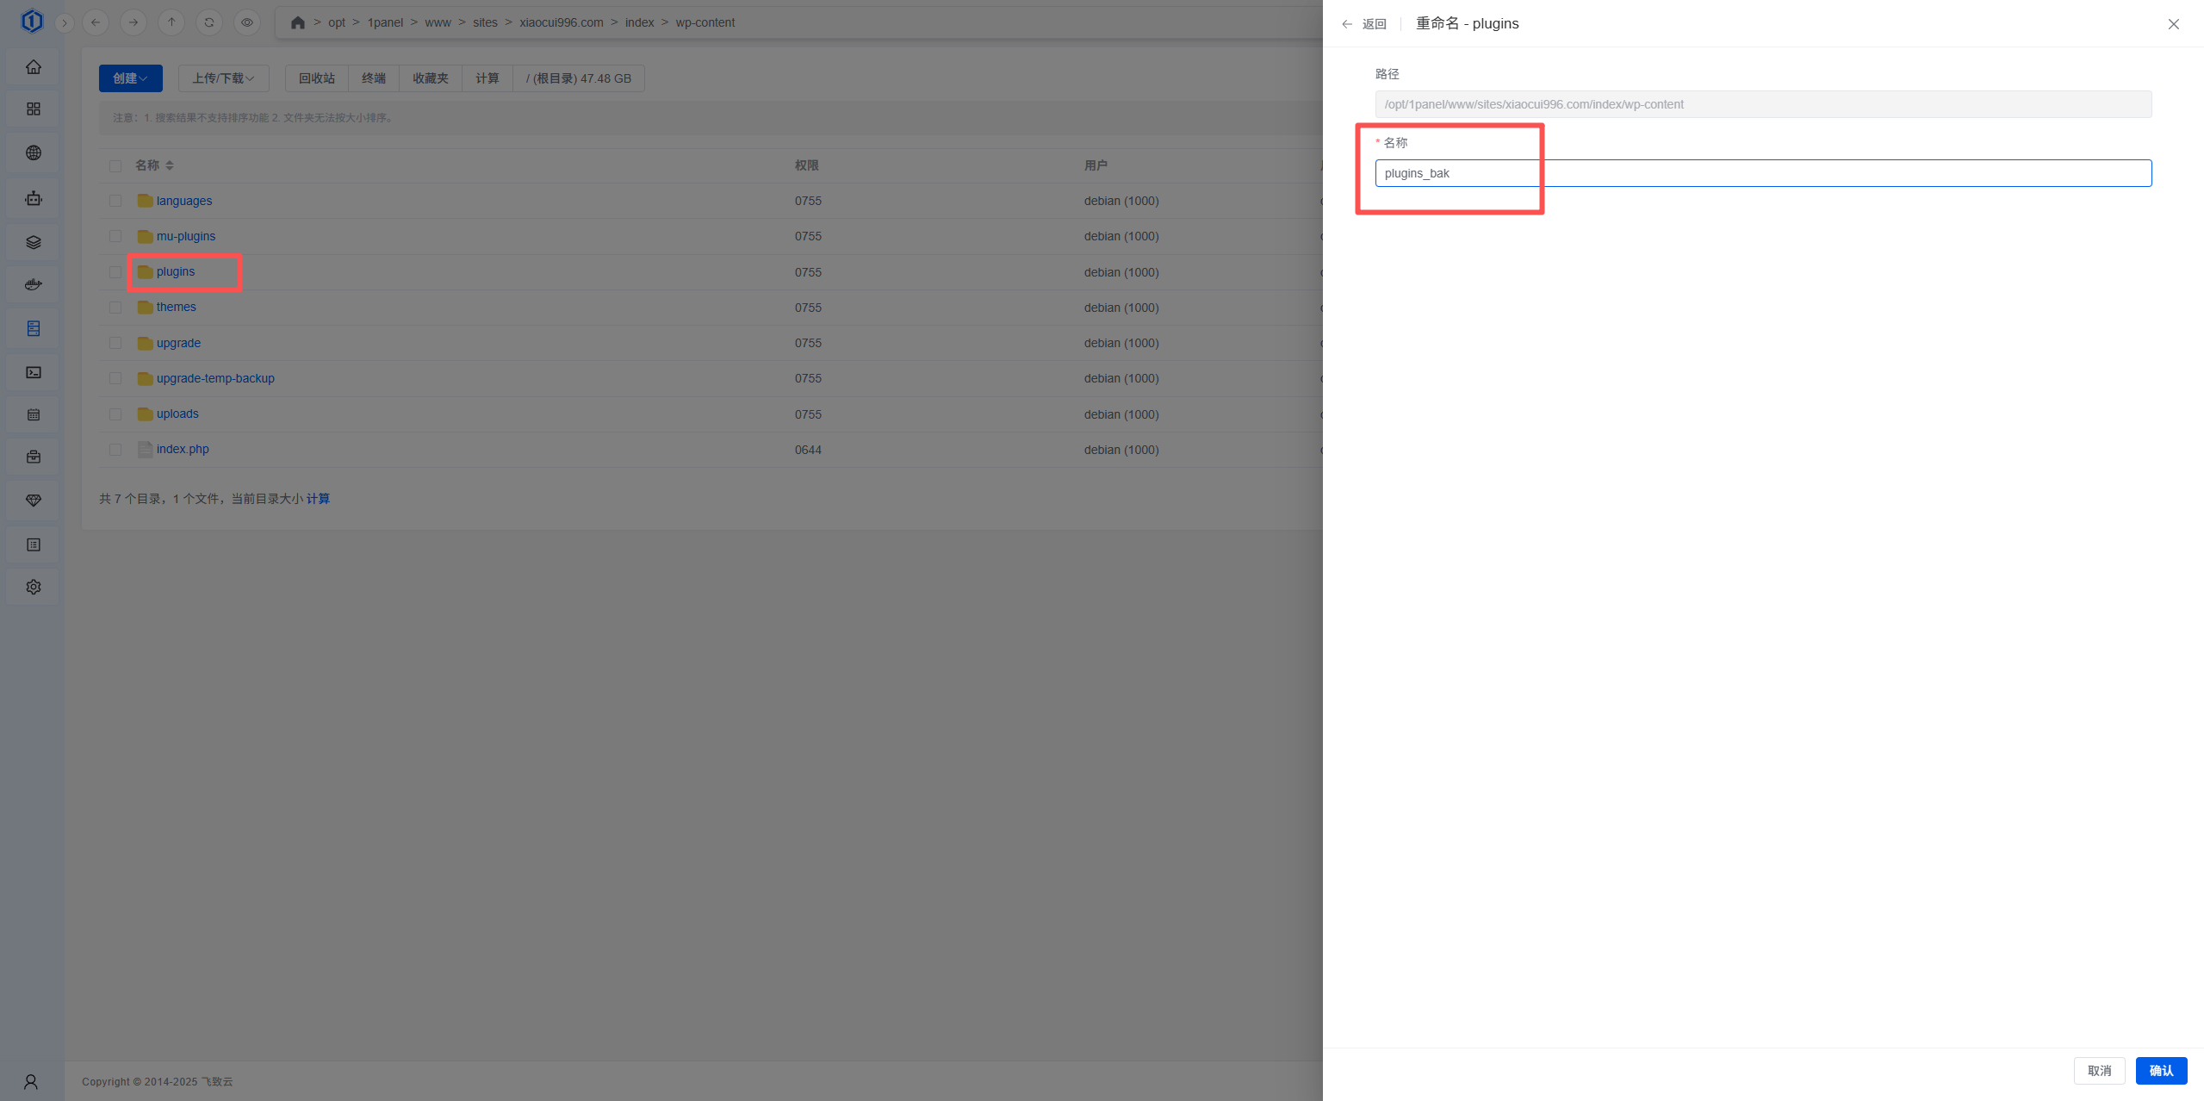The image size is (2204, 1101).
Task: Open the 收藏夹 favorites tab
Action: tap(430, 78)
